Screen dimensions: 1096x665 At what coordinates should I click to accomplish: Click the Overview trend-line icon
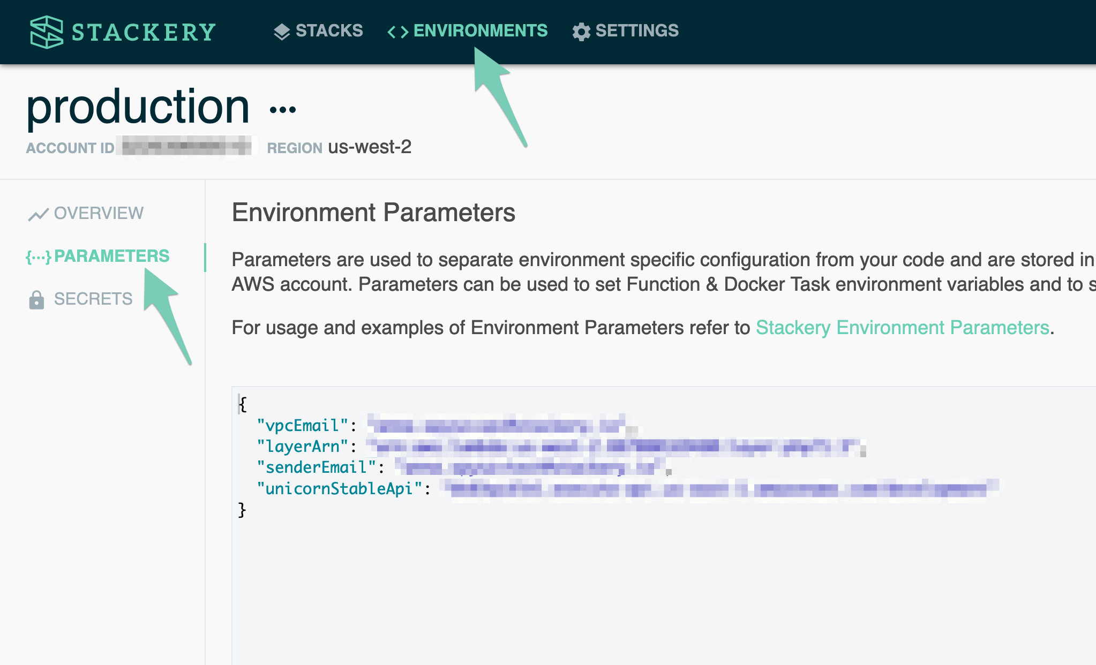pos(38,215)
